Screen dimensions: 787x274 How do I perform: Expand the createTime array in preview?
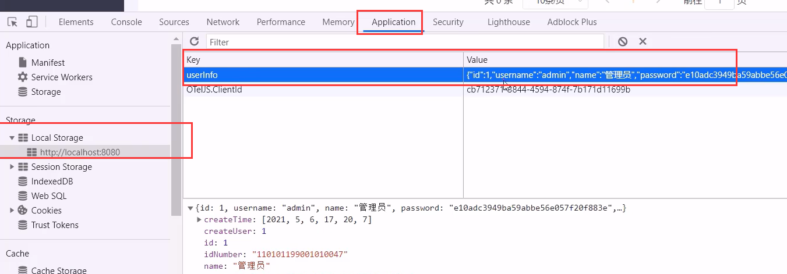tap(199, 219)
